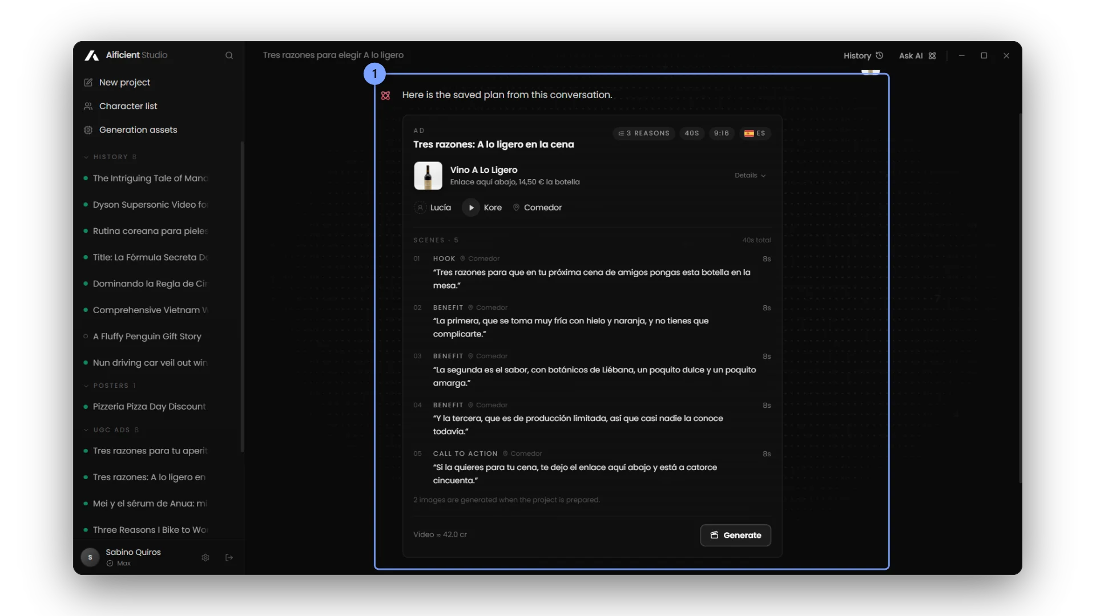The height and width of the screenshot is (616, 1096).
Task: Click the Comedor location pin icon
Action: [516, 208]
